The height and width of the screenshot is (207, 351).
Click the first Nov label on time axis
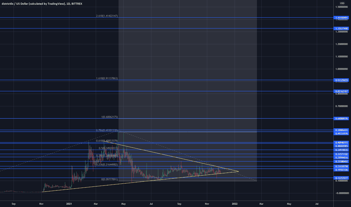coord(41,204)
